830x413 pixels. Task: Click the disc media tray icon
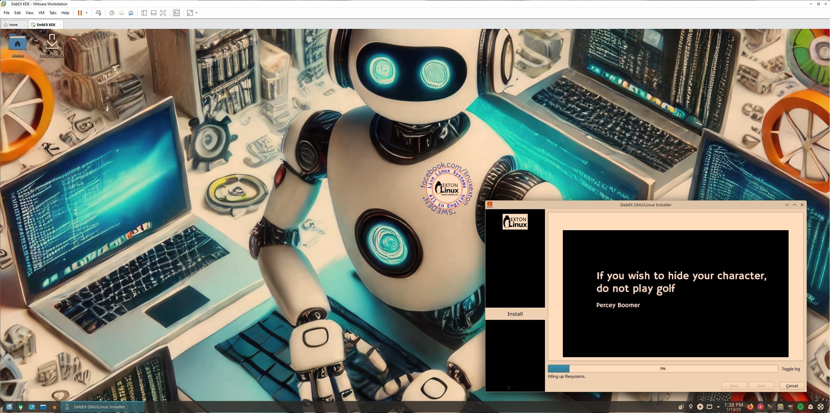[700, 407]
